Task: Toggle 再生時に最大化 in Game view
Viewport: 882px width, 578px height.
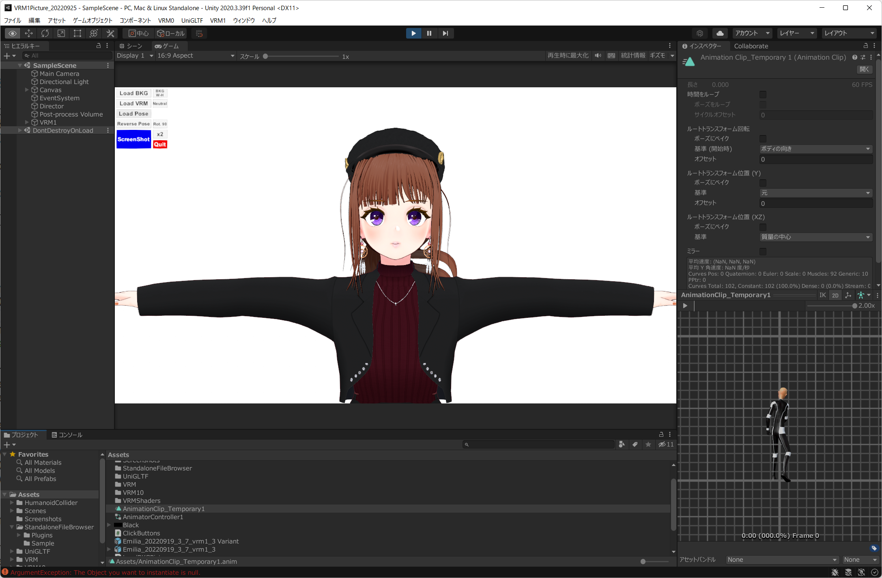Action: tap(568, 56)
